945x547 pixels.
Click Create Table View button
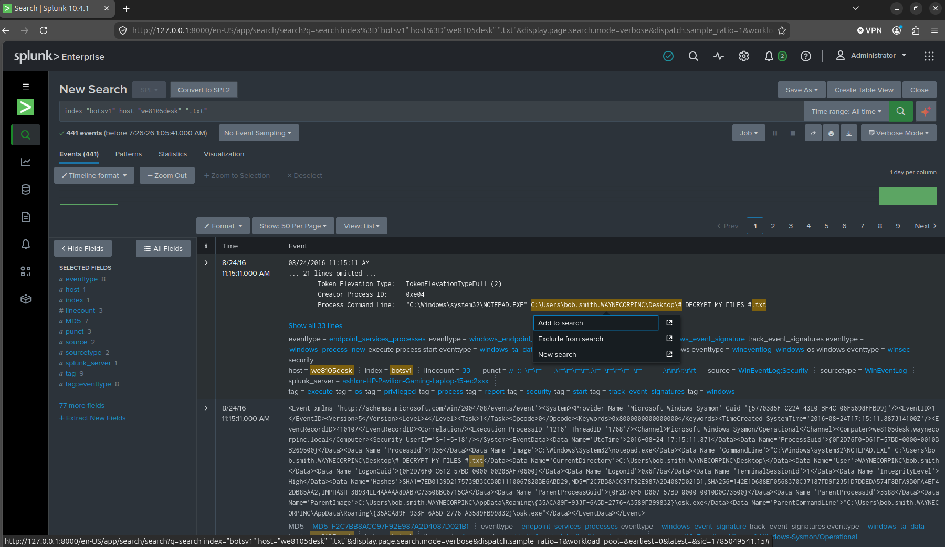864,90
